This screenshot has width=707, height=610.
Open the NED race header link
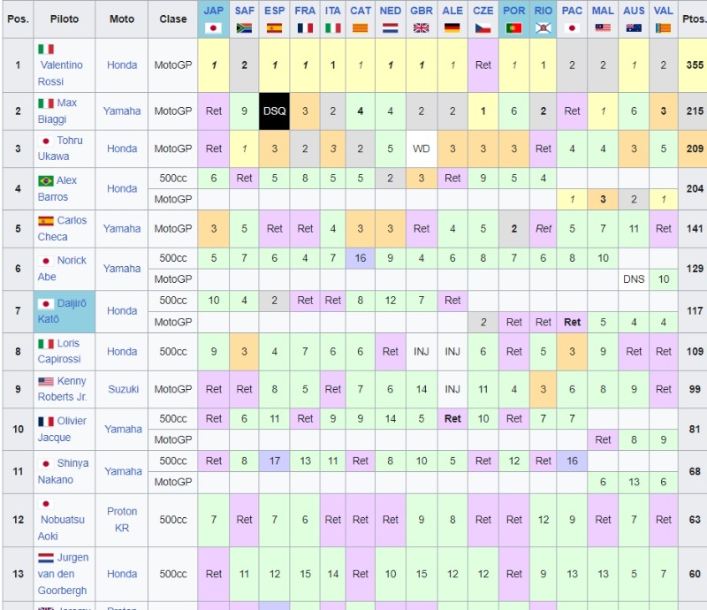tap(390, 11)
